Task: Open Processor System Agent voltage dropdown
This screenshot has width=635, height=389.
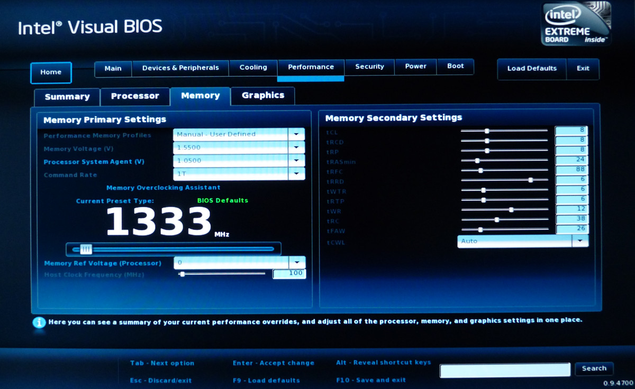Action: 297,161
